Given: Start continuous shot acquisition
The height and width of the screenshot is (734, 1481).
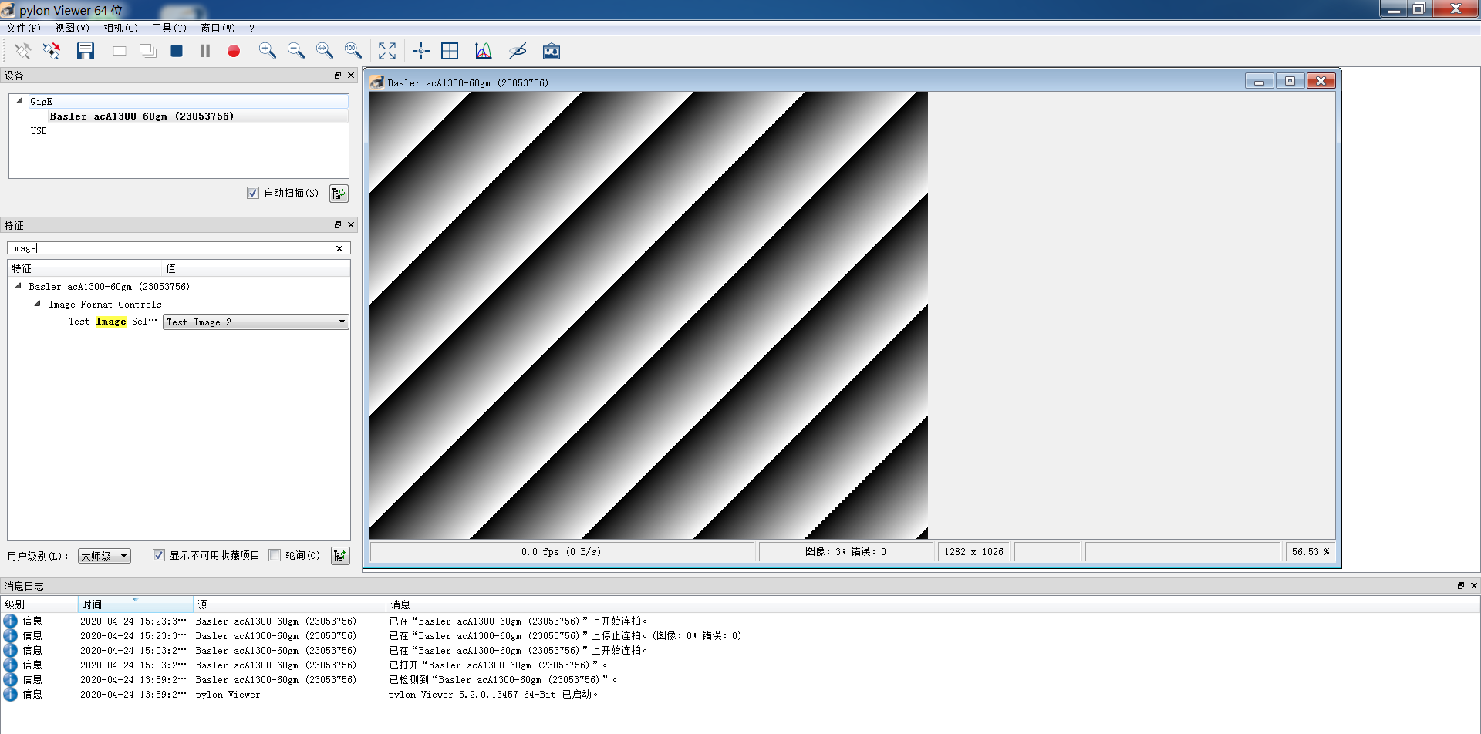Looking at the screenshot, I should [147, 51].
